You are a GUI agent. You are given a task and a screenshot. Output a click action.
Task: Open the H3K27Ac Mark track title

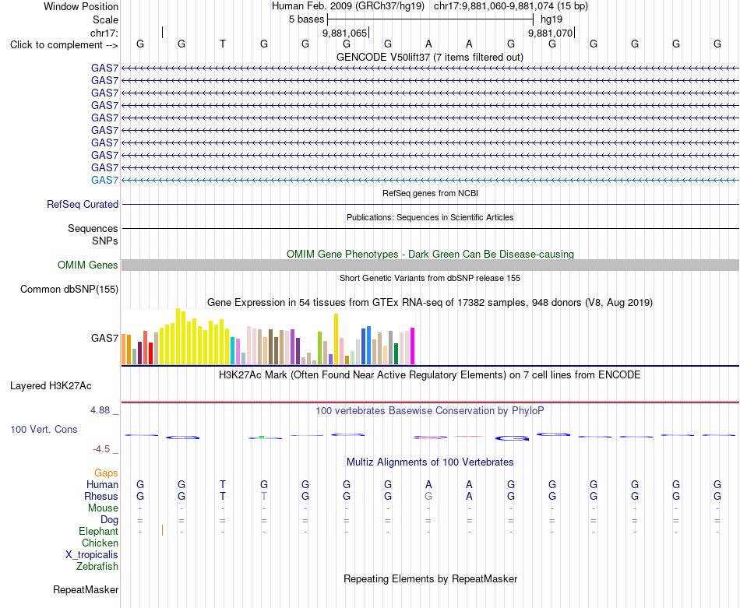point(430,375)
